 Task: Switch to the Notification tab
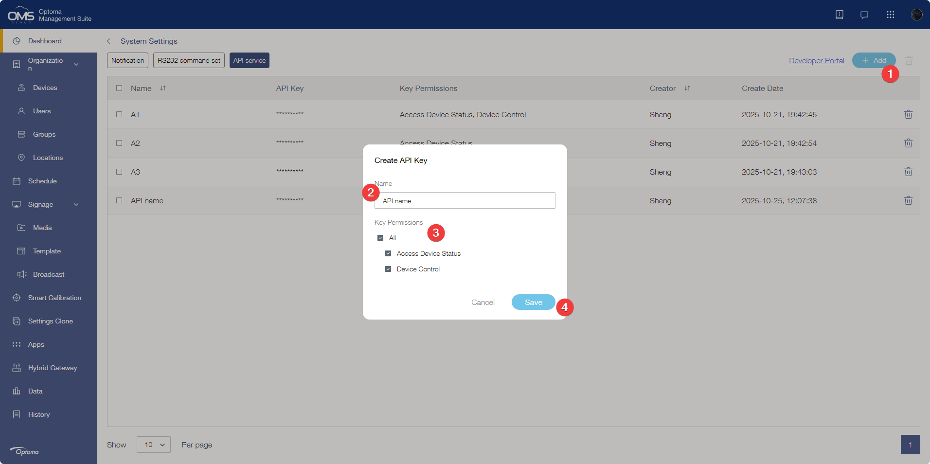pyautogui.click(x=127, y=61)
